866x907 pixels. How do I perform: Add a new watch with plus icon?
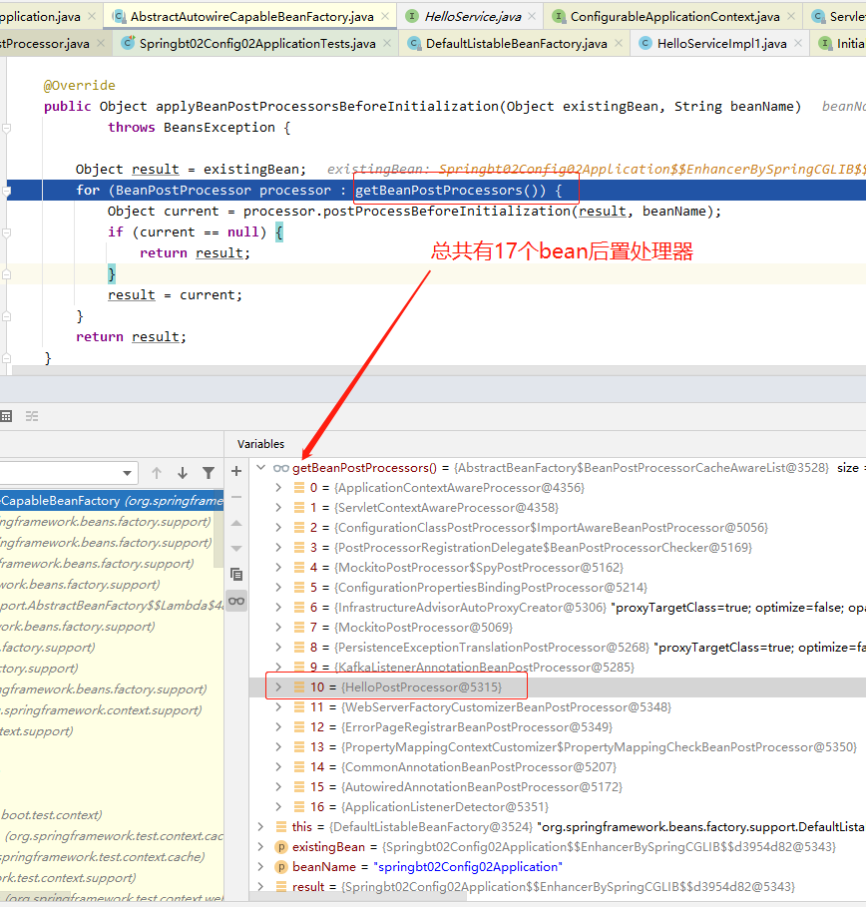(x=236, y=471)
